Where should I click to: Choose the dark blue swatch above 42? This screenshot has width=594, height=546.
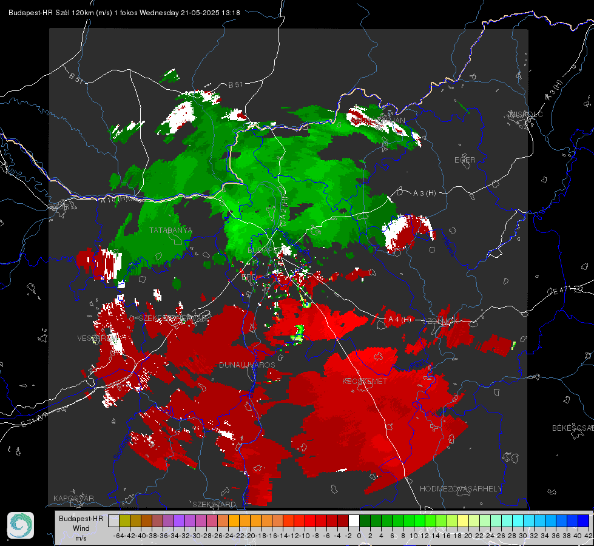[x=584, y=521]
